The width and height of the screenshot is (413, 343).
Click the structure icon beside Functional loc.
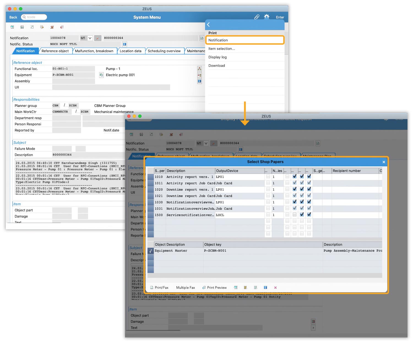pos(199,69)
